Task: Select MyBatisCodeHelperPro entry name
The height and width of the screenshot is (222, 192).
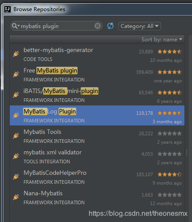Action: pyautogui.click(x=55, y=173)
